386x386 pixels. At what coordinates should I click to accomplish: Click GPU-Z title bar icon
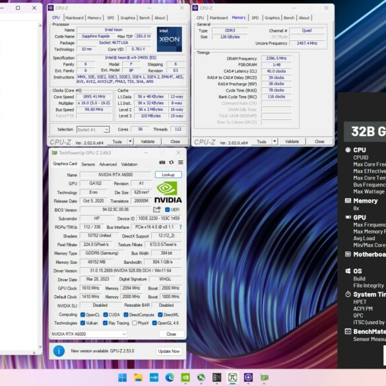coord(54,153)
